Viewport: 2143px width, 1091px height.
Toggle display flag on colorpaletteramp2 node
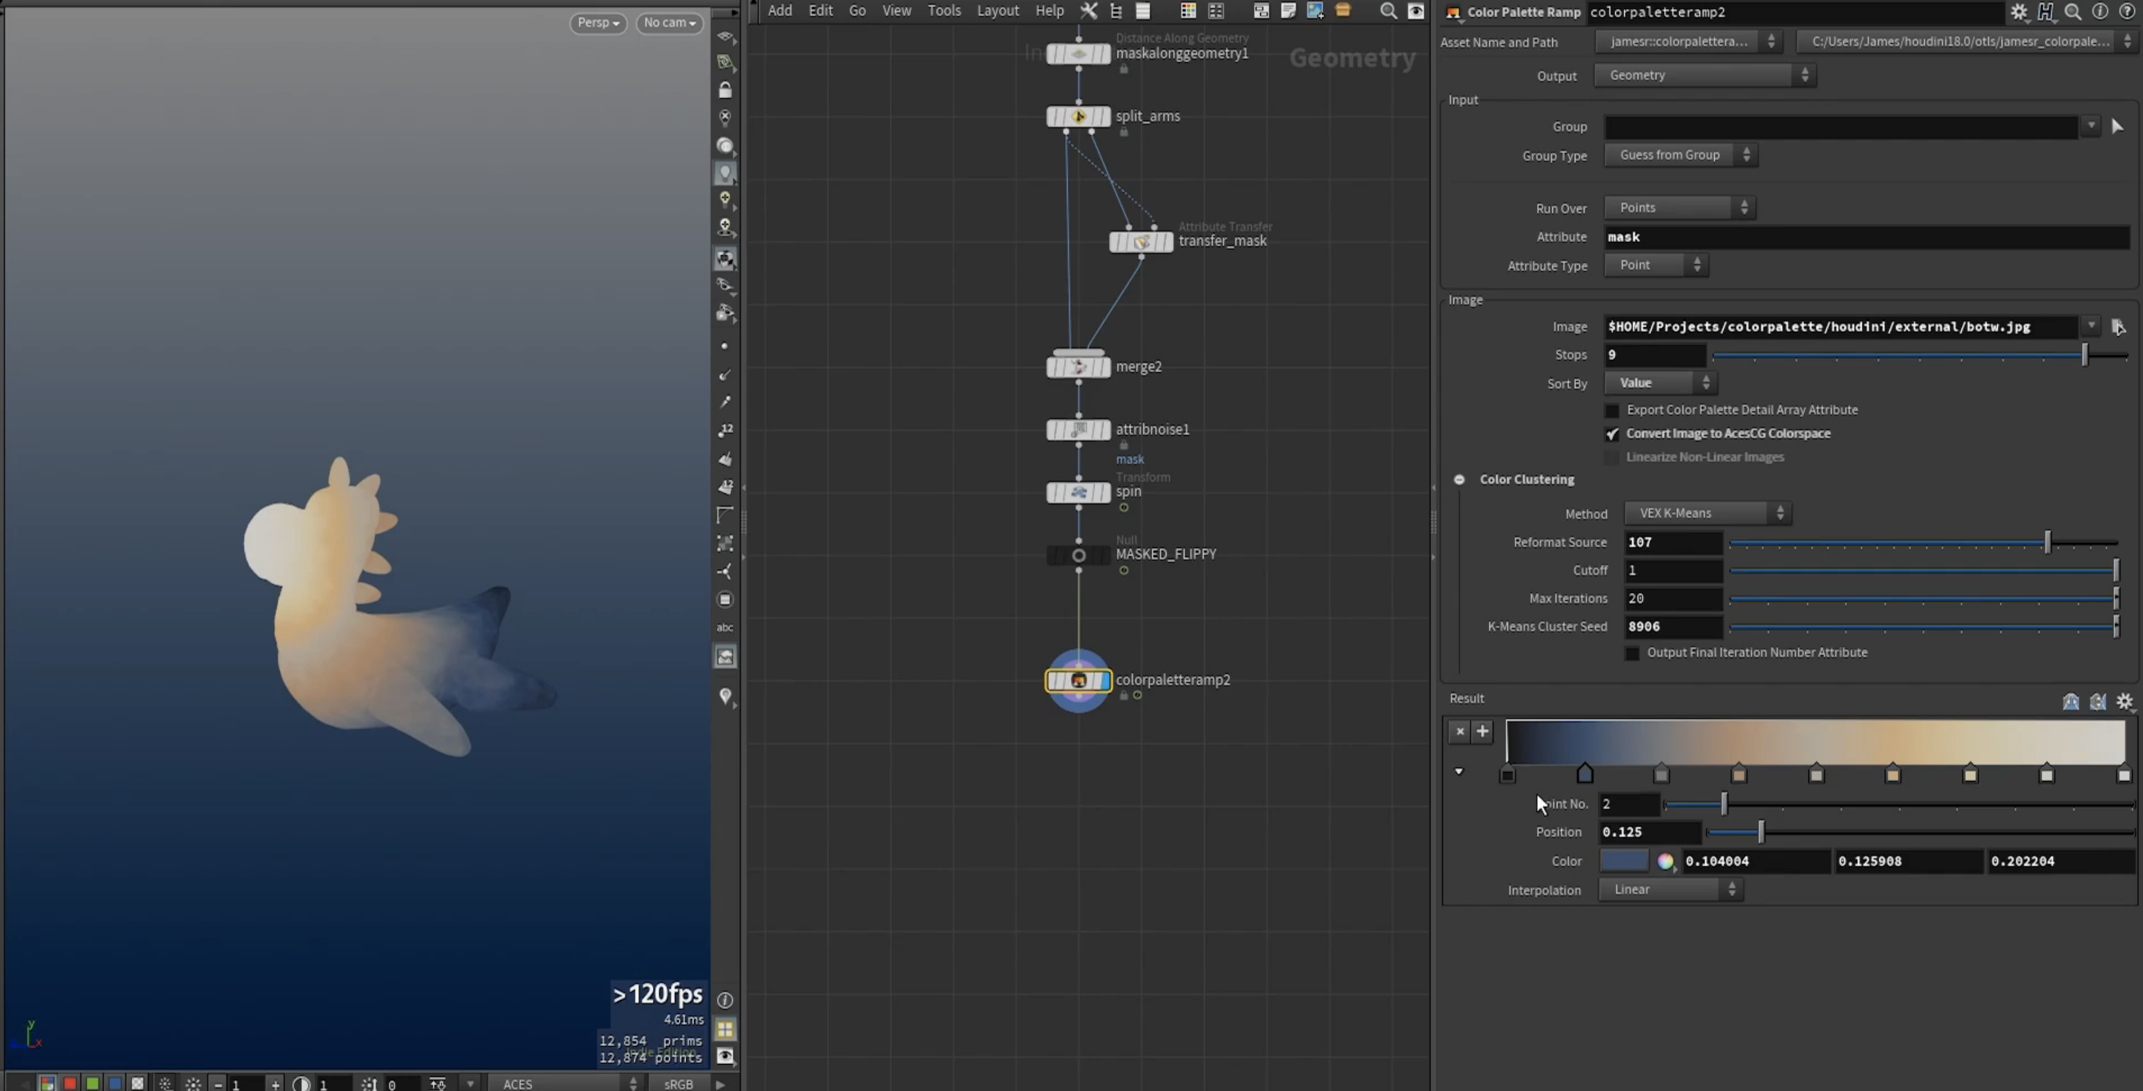pyautogui.click(x=1104, y=680)
